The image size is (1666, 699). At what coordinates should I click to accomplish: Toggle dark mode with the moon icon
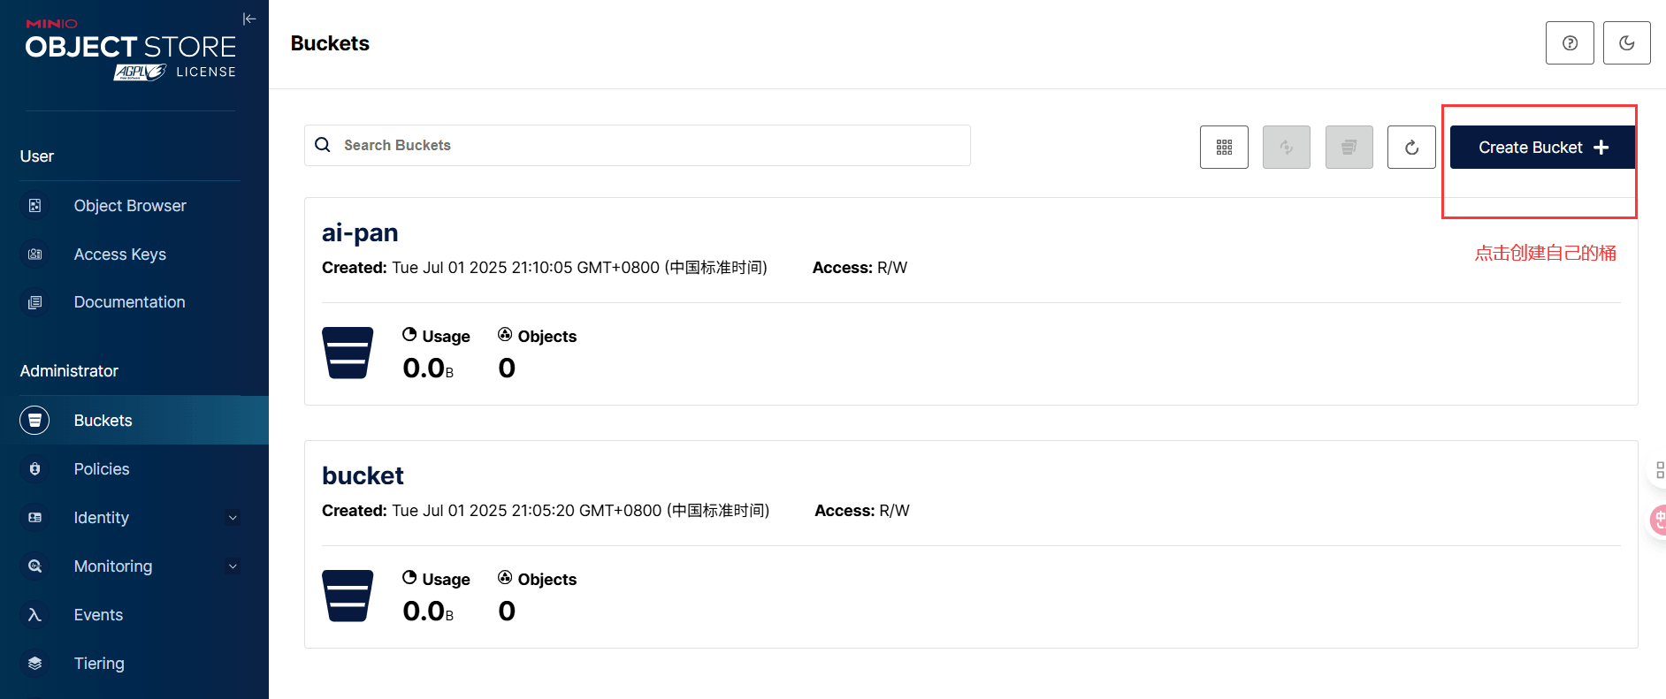click(1626, 43)
